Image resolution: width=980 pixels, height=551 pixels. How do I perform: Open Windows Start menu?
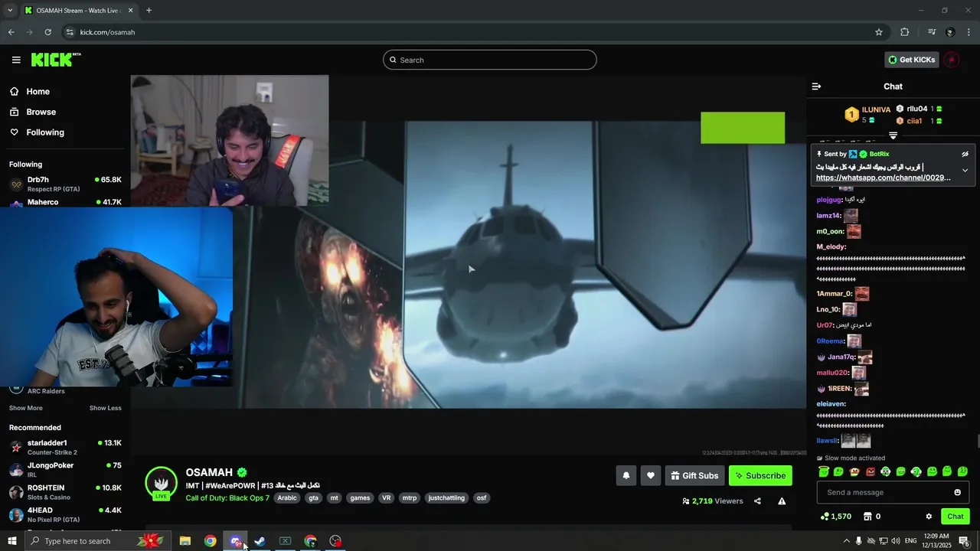point(12,541)
